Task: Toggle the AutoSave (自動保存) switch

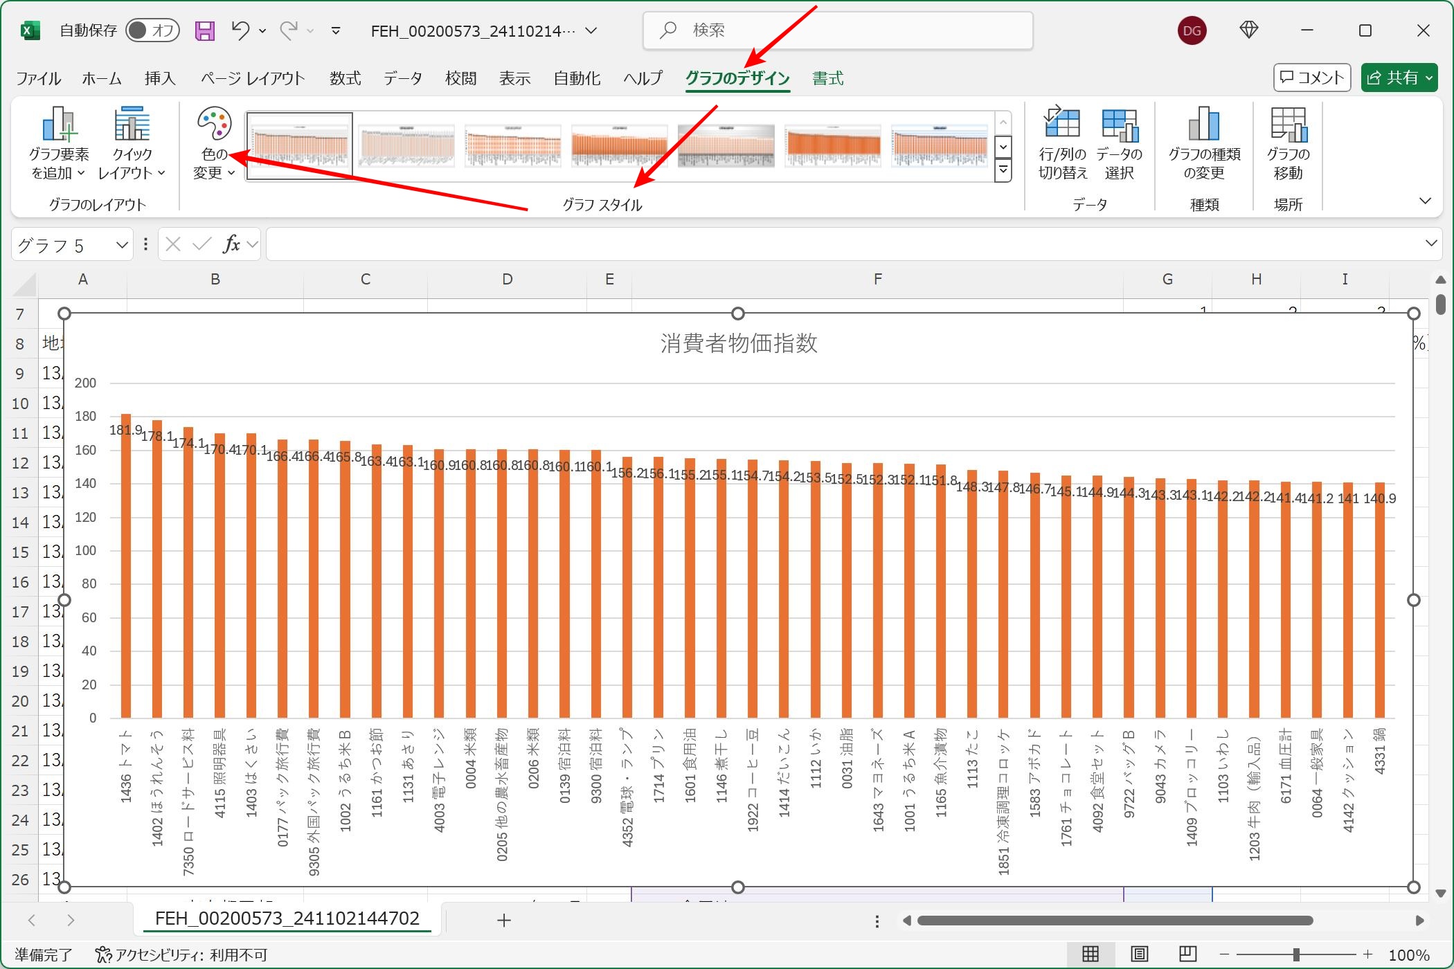Action: tap(153, 30)
